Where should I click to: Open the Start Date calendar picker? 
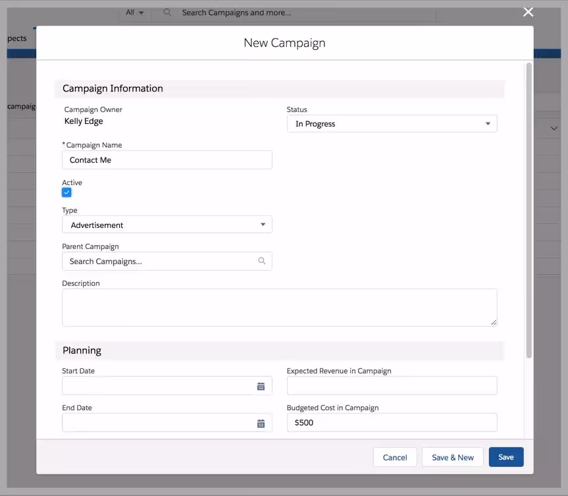pos(261,387)
